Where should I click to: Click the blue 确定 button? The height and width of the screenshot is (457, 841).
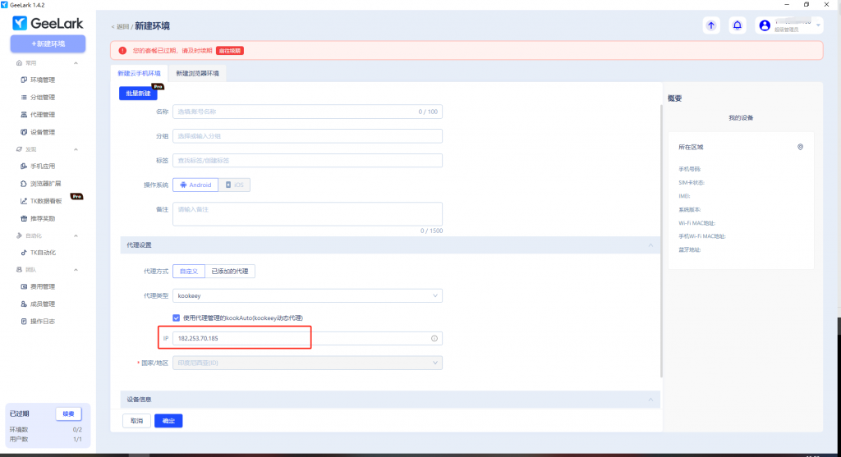pyautogui.click(x=168, y=421)
